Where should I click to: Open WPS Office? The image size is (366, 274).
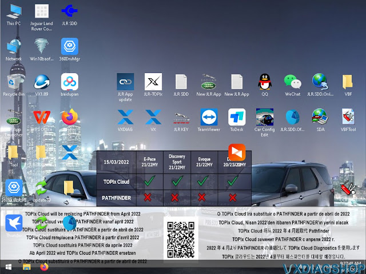pos(42,120)
